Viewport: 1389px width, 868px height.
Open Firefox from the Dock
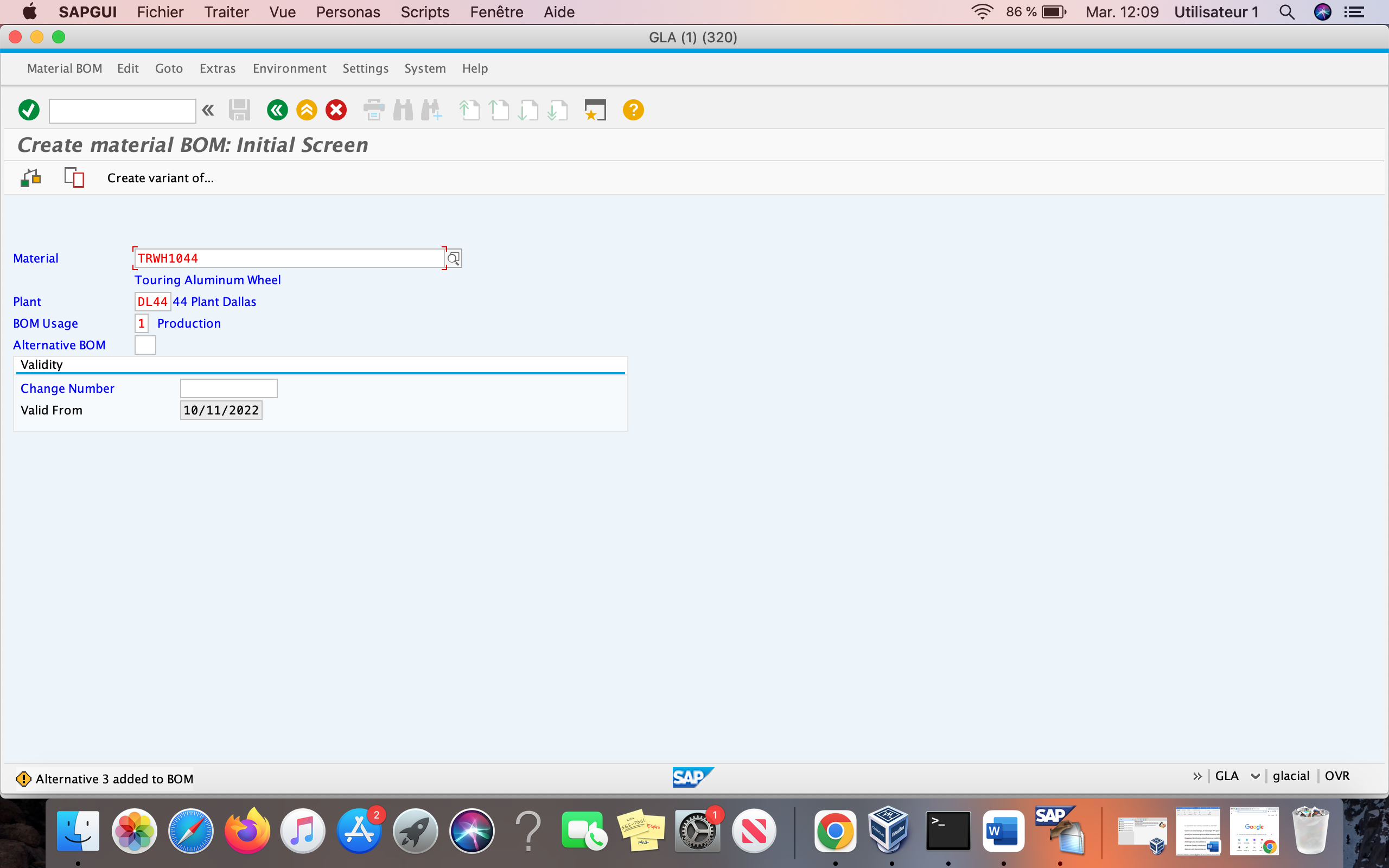(247, 831)
